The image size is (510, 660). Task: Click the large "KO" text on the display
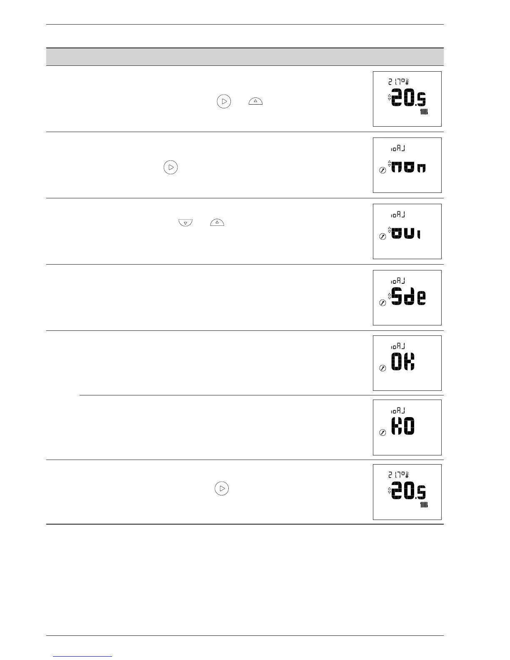[x=404, y=427]
